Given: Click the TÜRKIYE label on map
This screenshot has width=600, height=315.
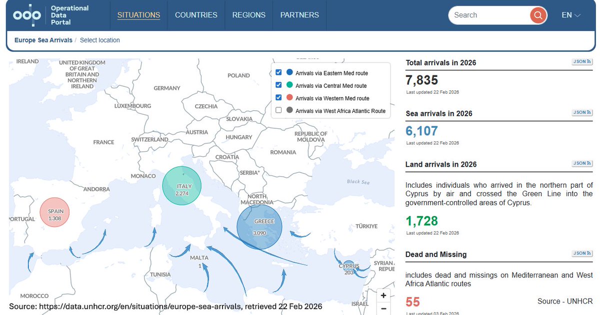Looking at the screenshot, I should (x=366, y=226).
